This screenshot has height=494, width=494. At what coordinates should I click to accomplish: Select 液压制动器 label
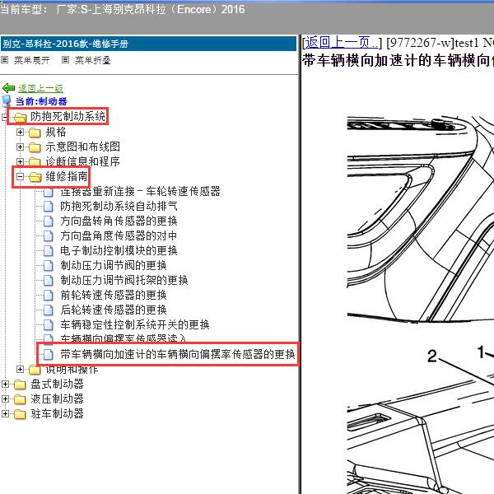point(57,398)
